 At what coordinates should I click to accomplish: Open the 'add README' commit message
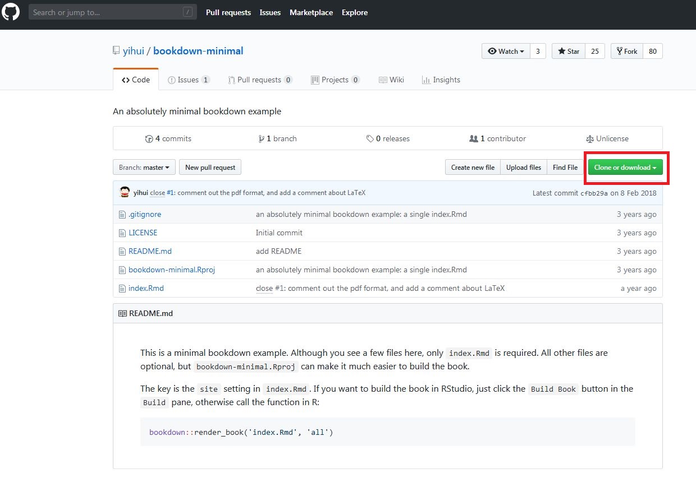[x=278, y=252]
